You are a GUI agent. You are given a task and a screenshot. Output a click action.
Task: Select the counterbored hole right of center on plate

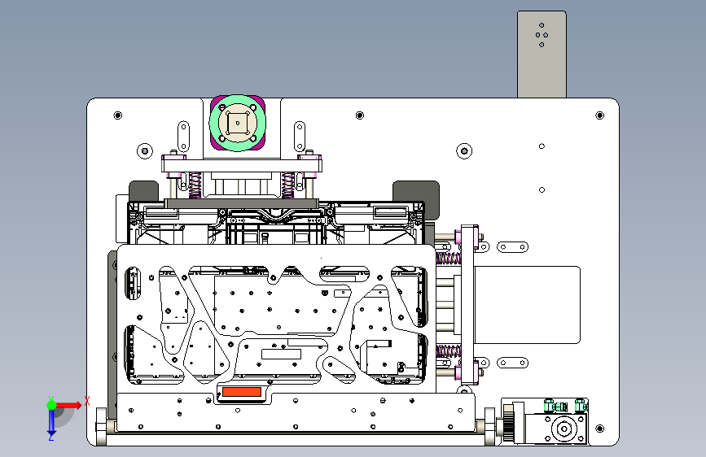pyautogui.click(x=464, y=150)
